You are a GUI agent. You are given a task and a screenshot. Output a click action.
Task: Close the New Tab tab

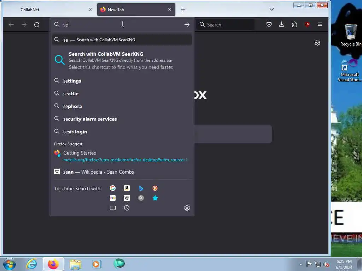(170, 10)
